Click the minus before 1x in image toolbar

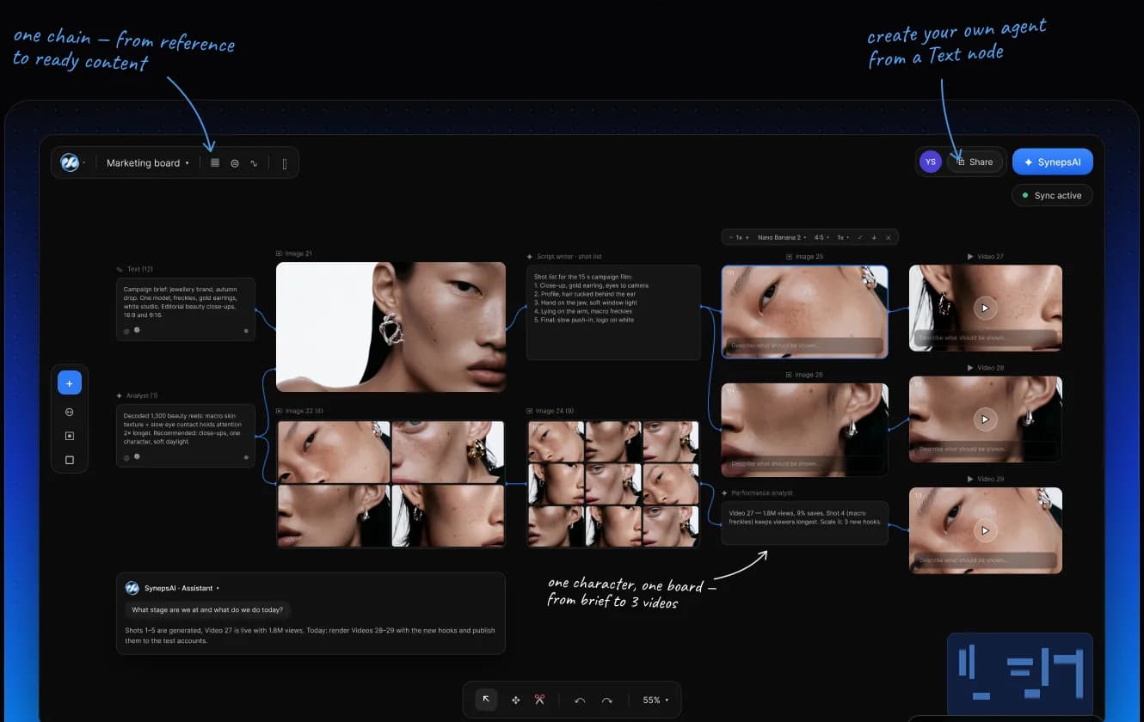point(731,237)
